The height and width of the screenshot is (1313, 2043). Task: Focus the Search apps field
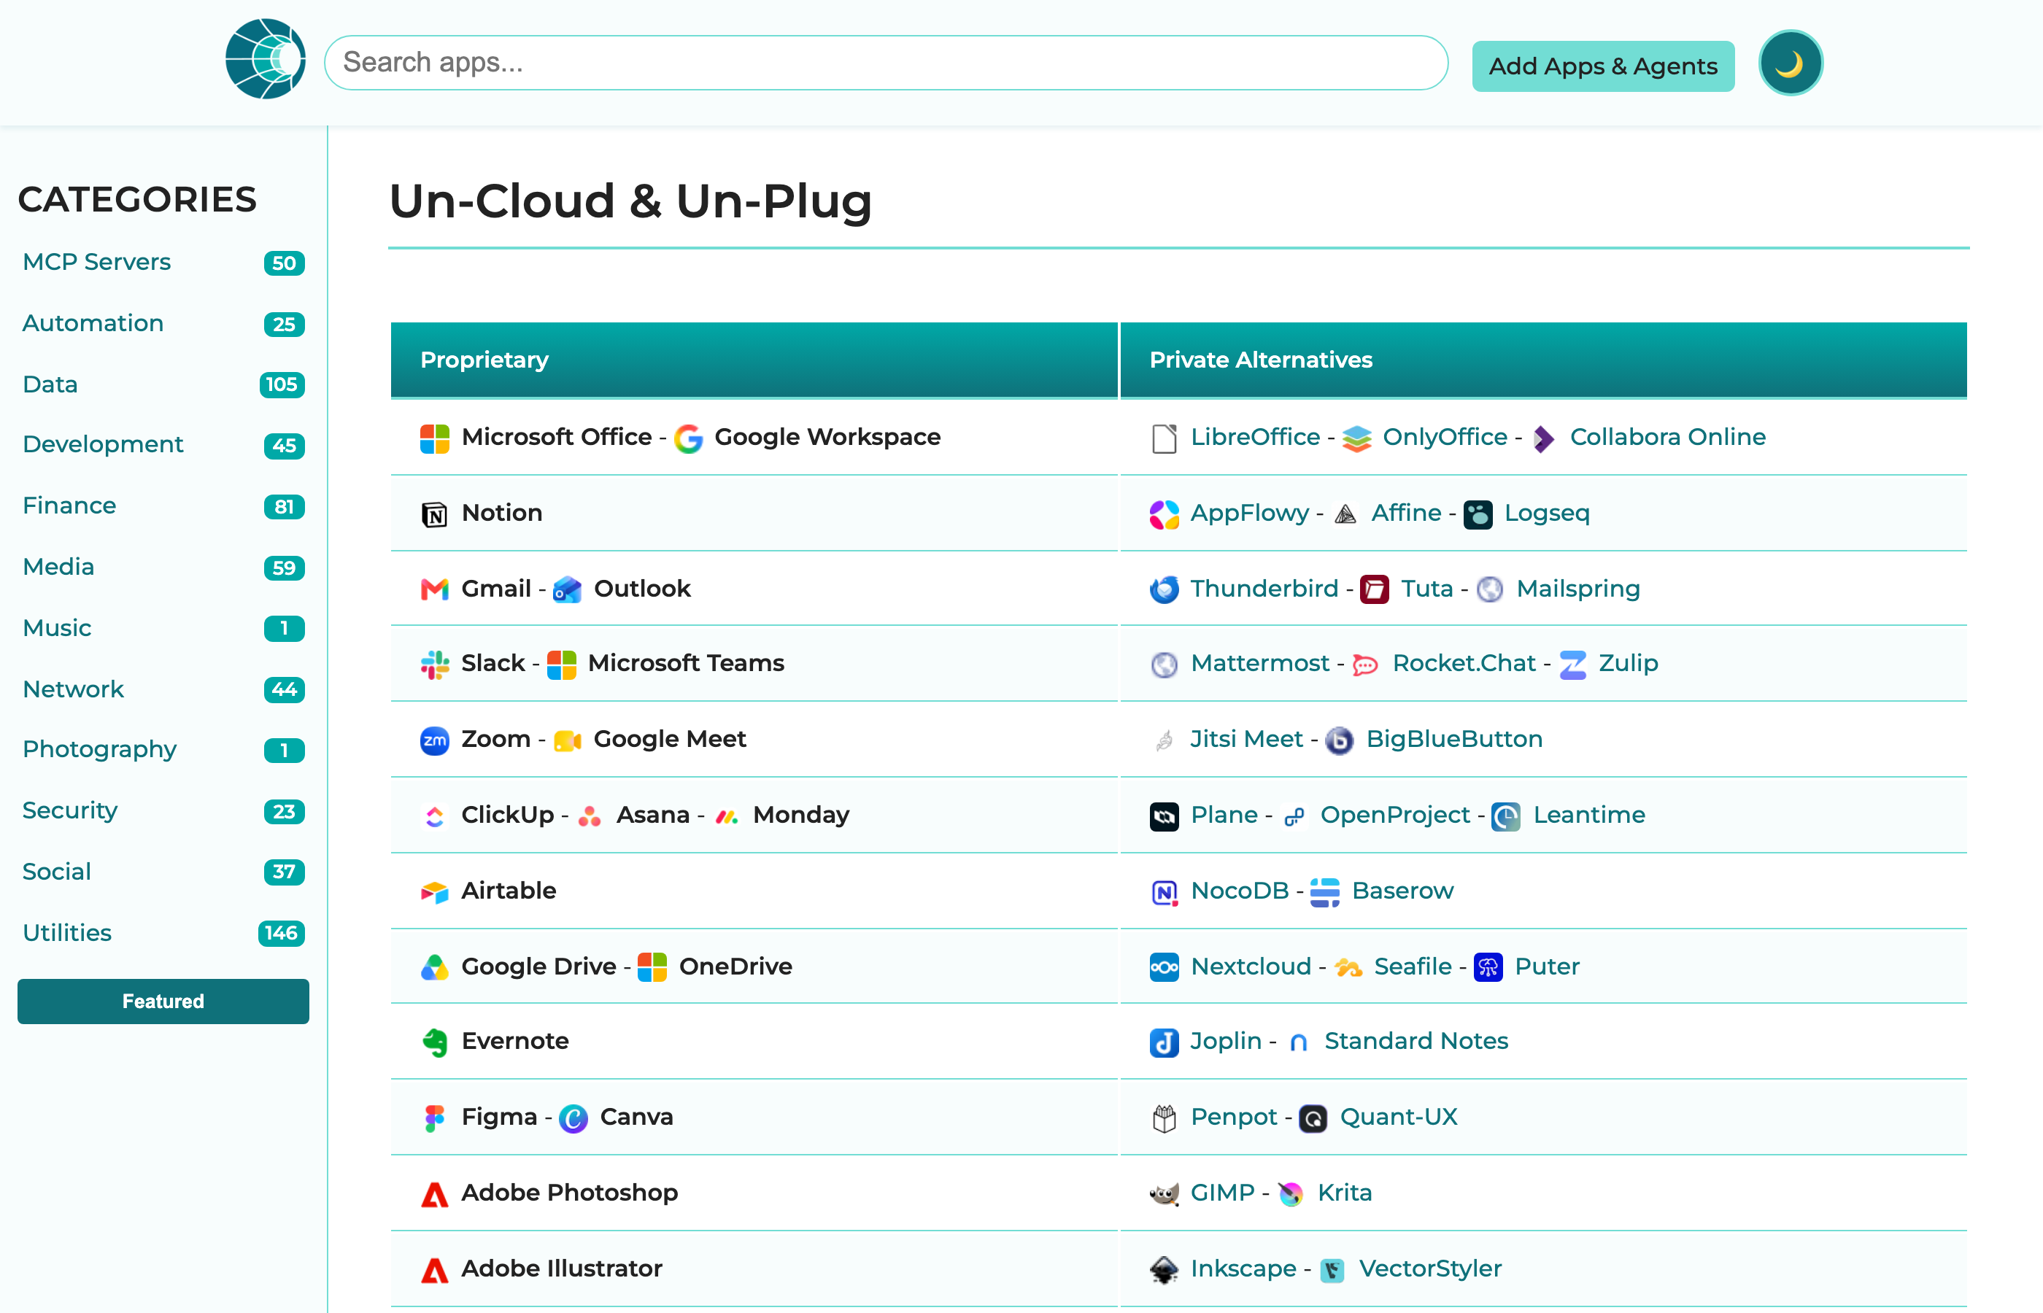886,62
